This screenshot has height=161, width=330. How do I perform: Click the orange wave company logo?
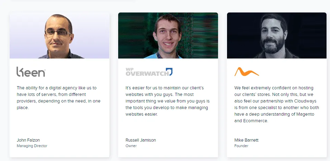coord(247,72)
